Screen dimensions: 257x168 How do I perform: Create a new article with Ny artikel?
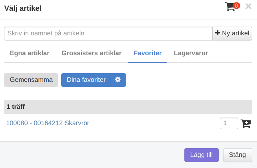(x=232, y=33)
